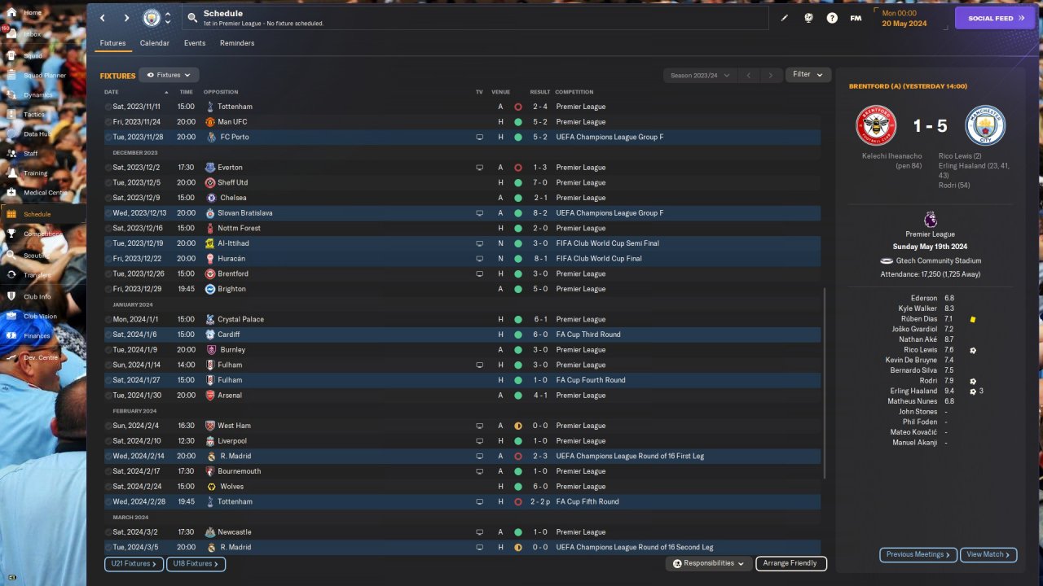Image resolution: width=1043 pixels, height=586 pixels.
Task: Click the Schedule search bar
Action: pyautogui.click(x=475, y=18)
